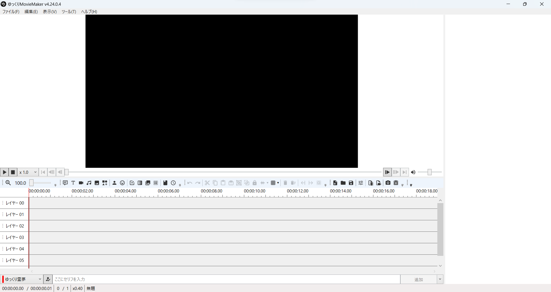
Task: Save the project with the floppy disk icon
Action: tap(351, 183)
